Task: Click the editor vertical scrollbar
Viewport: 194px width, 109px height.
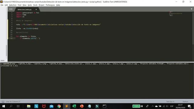Action: point(193,28)
